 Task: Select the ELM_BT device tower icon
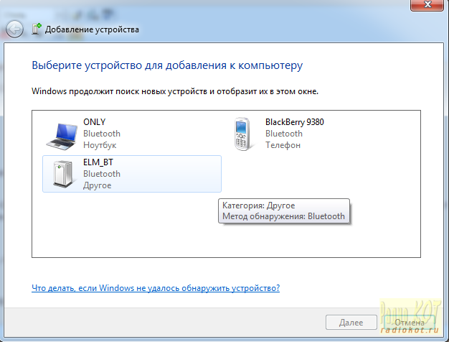click(63, 174)
